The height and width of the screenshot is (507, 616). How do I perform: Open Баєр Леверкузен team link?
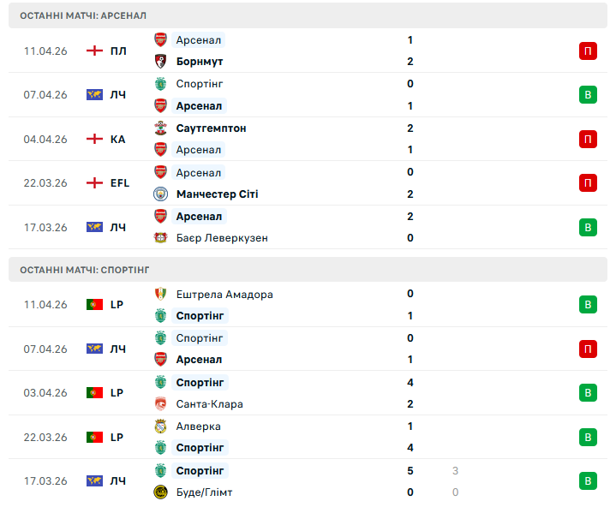click(221, 238)
